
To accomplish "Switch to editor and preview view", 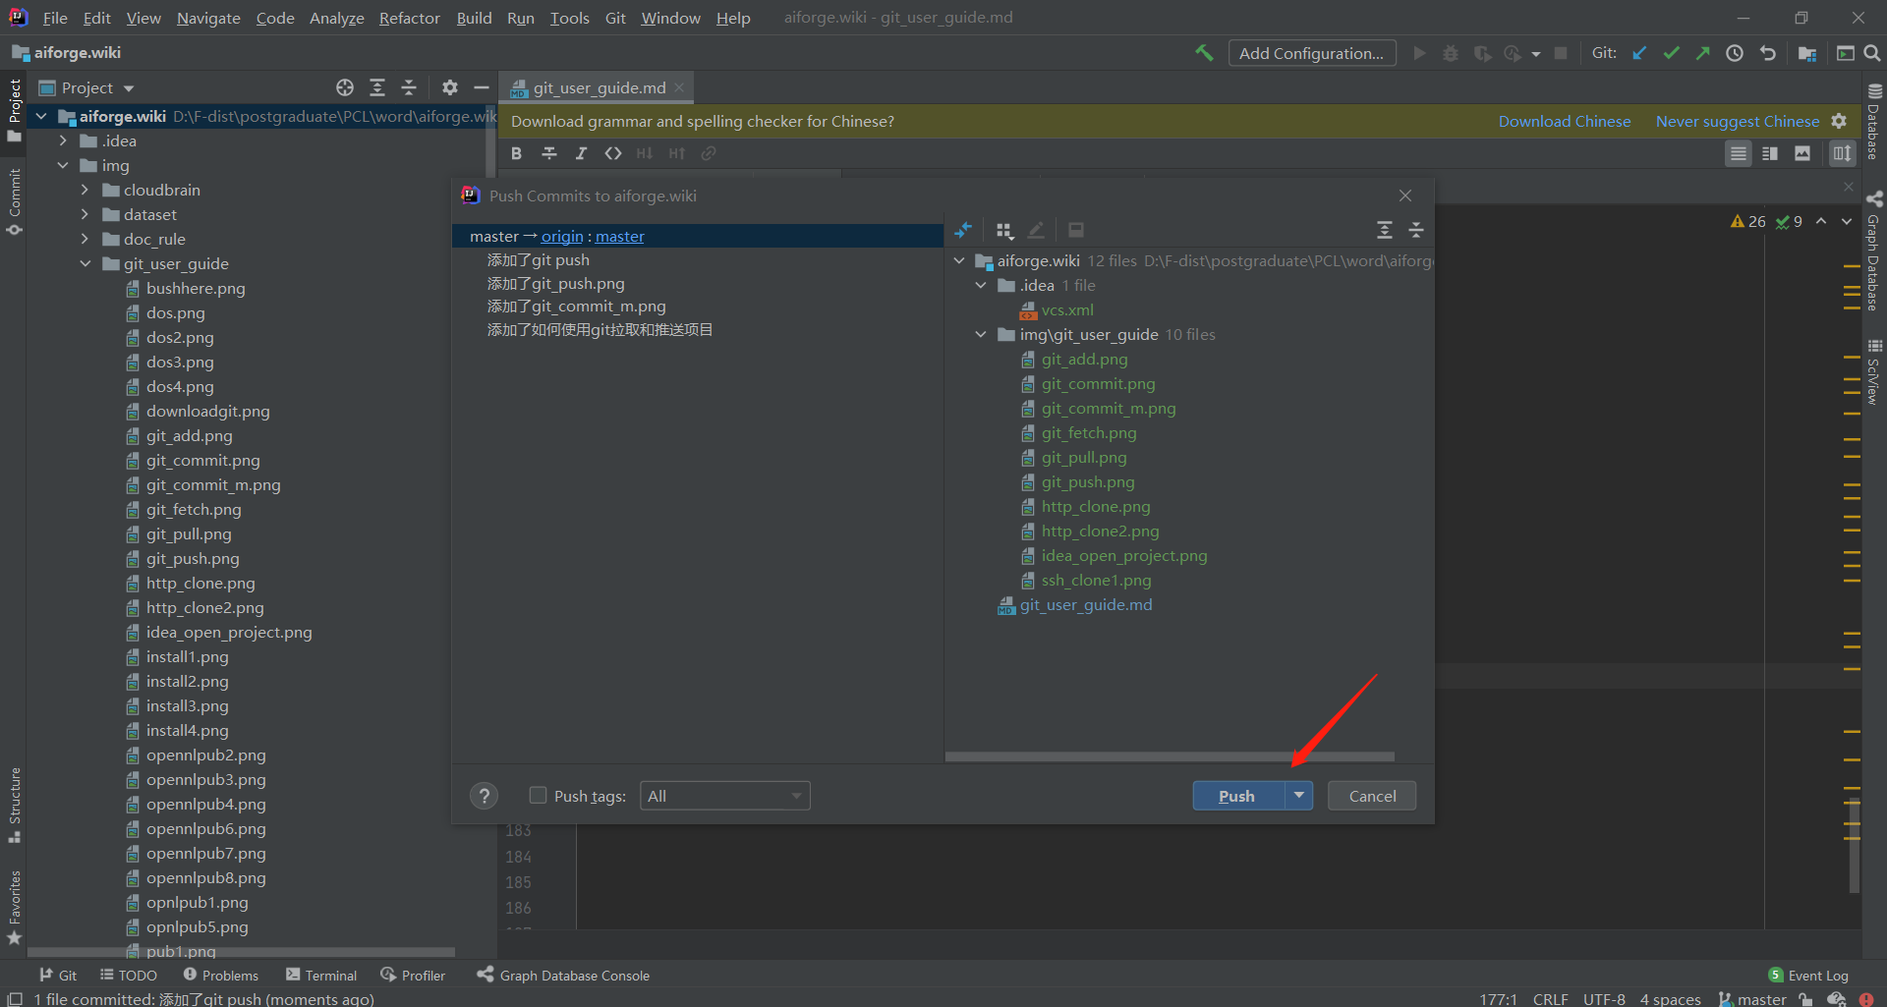I will 1770,153.
